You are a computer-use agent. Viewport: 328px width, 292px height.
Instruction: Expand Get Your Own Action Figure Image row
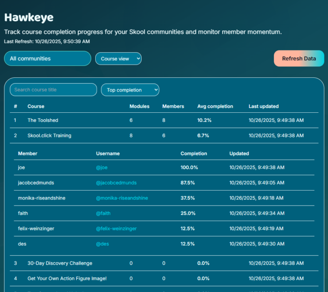tap(67, 278)
